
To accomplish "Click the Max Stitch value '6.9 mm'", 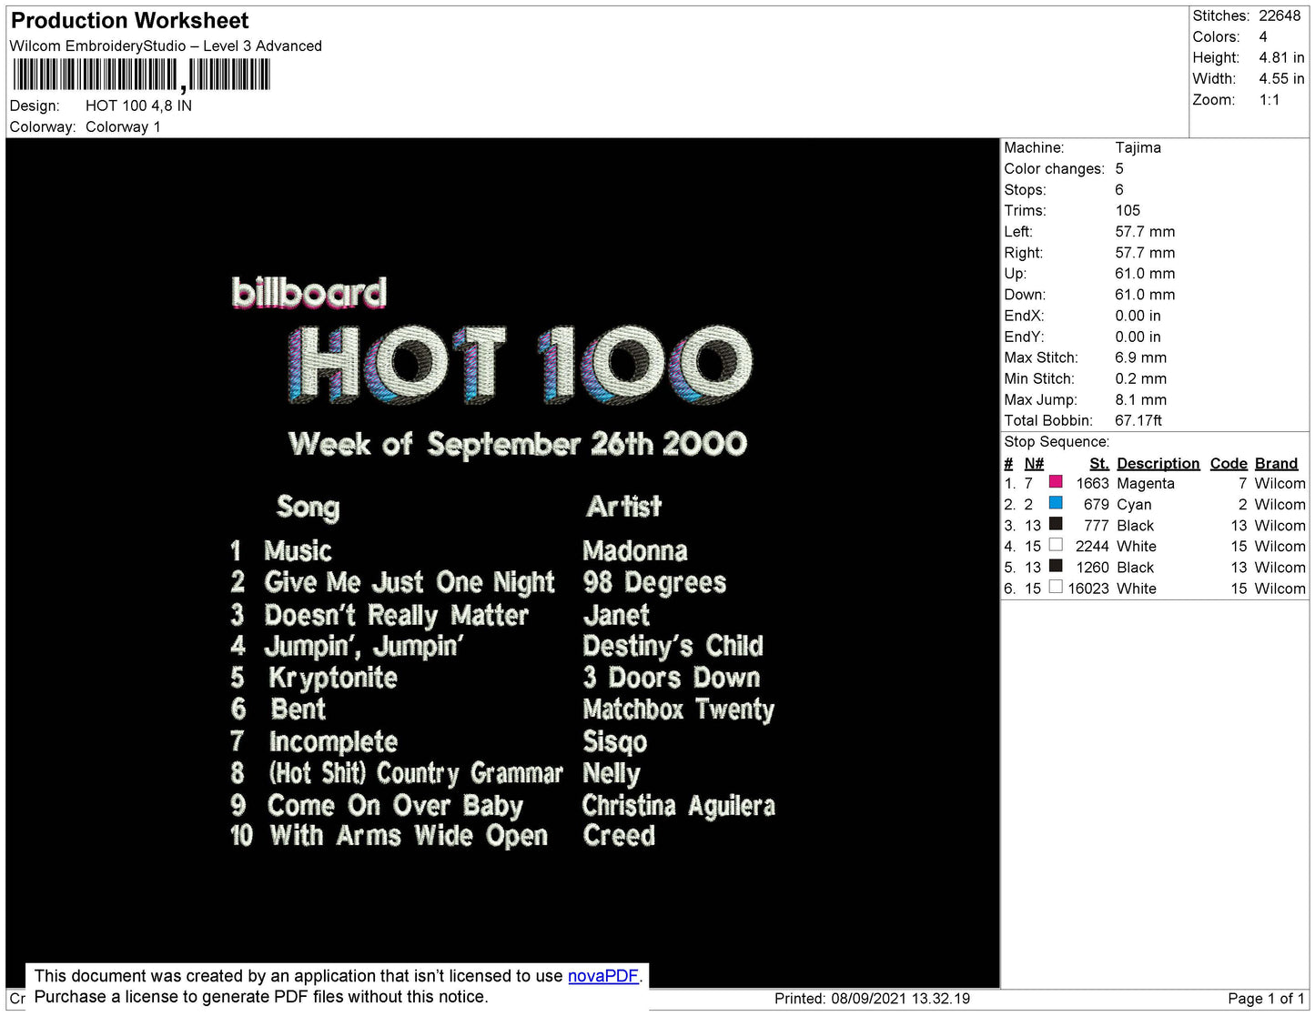I will coord(1141,357).
